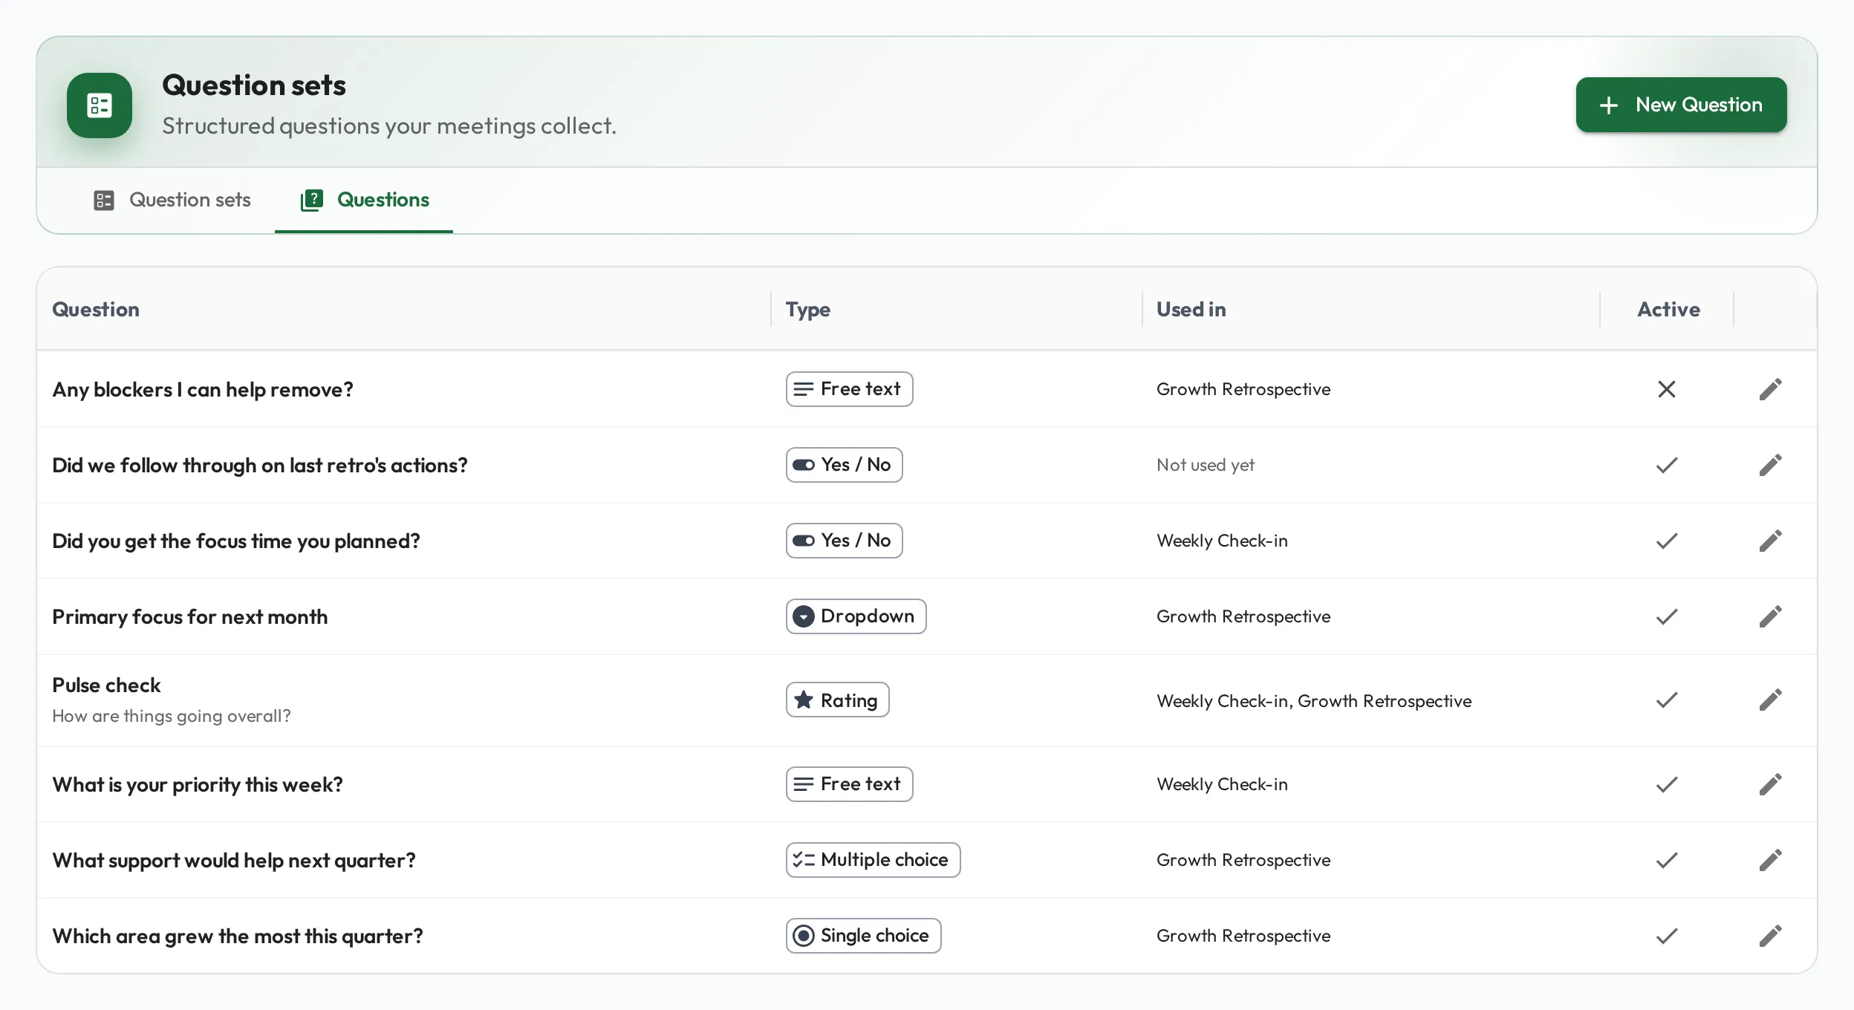Image resolution: width=1854 pixels, height=1010 pixels.
Task: Click the New Question button
Action: click(1681, 105)
